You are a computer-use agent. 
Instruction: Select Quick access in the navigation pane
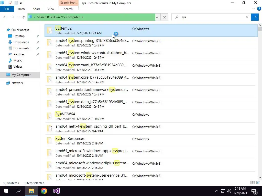(20, 30)
